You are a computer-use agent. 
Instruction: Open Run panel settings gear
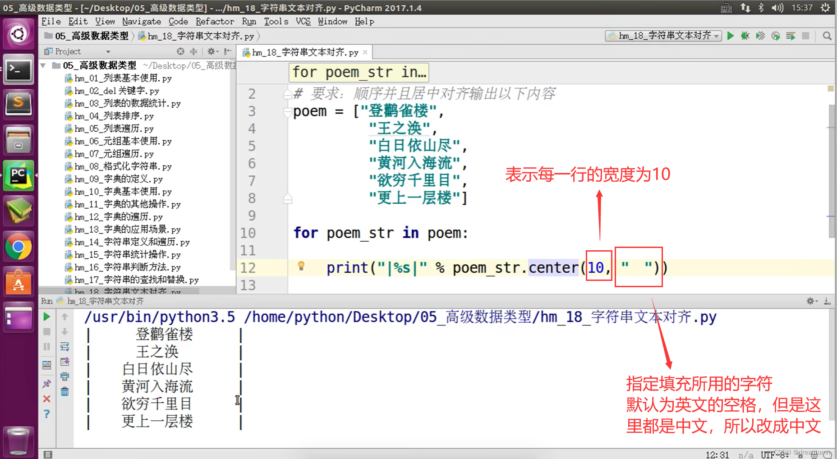tap(812, 301)
